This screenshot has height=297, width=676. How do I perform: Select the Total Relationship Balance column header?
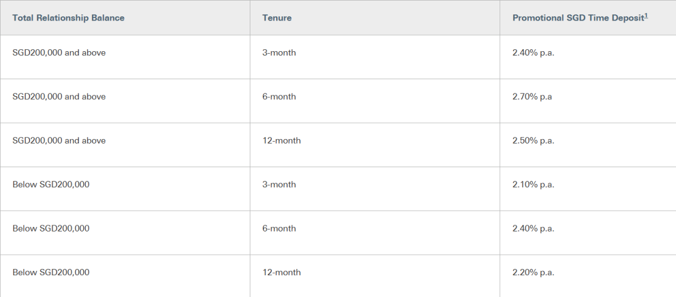(69, 17)
